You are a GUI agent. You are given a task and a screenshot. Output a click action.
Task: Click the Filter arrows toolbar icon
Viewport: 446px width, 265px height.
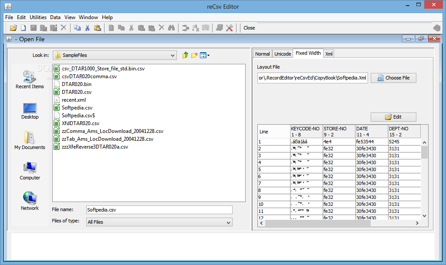[186, 28]
